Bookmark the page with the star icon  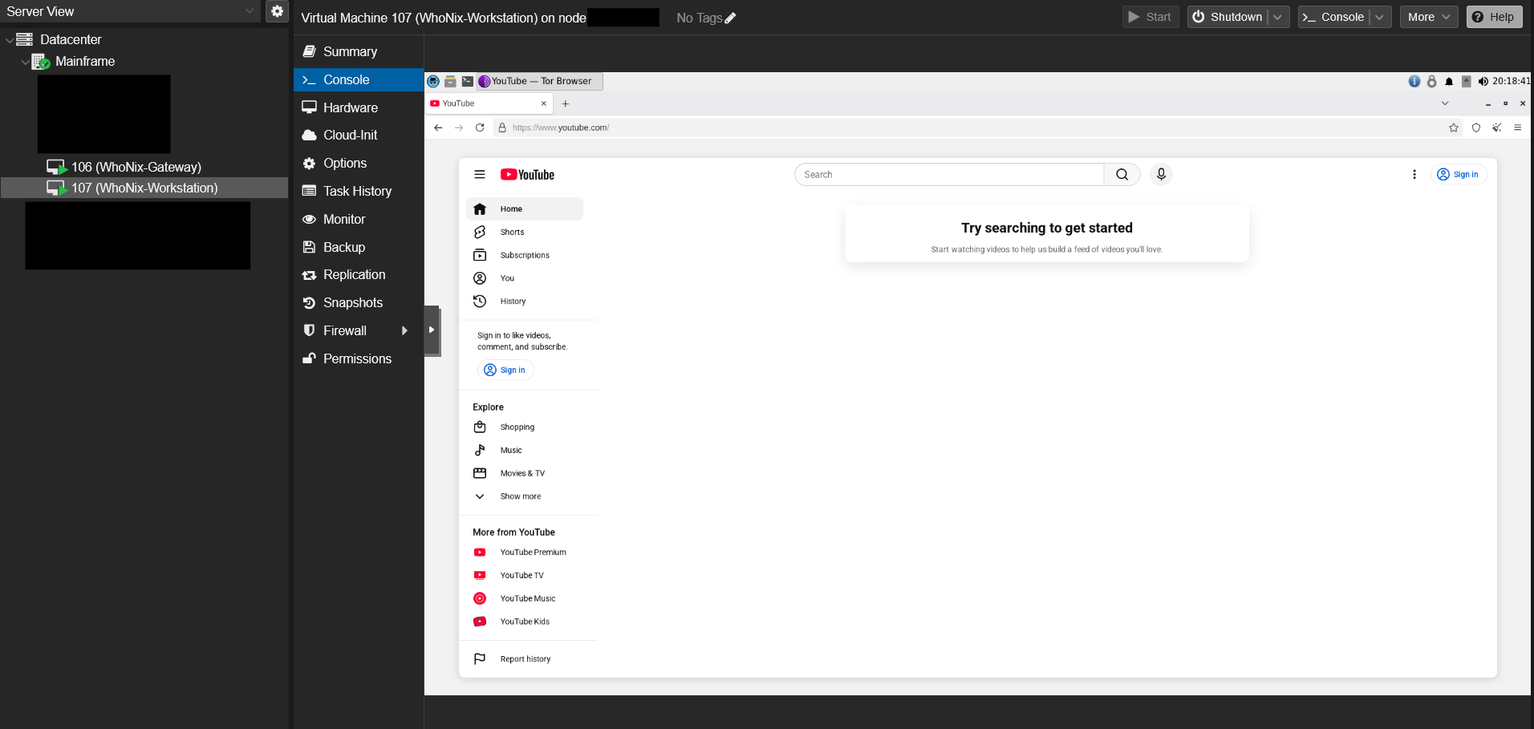pos(1453,128)
